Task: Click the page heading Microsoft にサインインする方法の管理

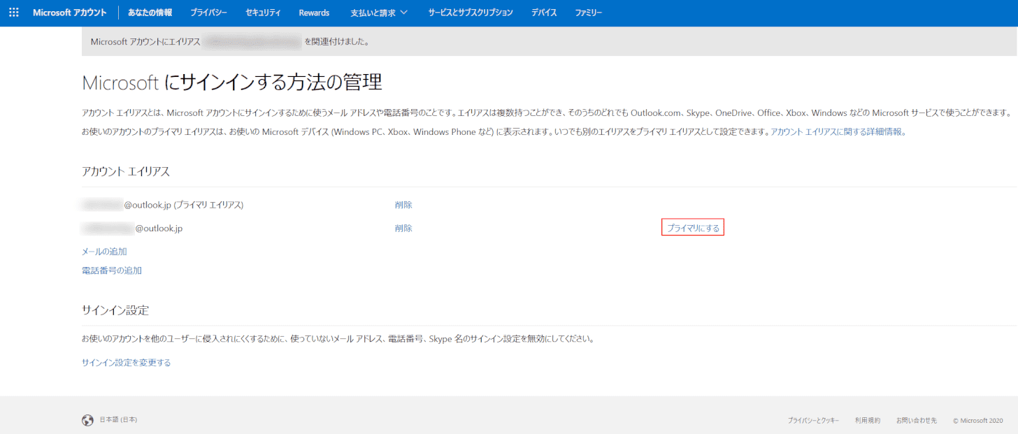Action: tap(232, 82)
